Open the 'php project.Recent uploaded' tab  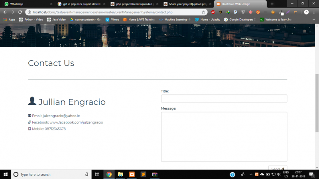[x=134, y=4]
